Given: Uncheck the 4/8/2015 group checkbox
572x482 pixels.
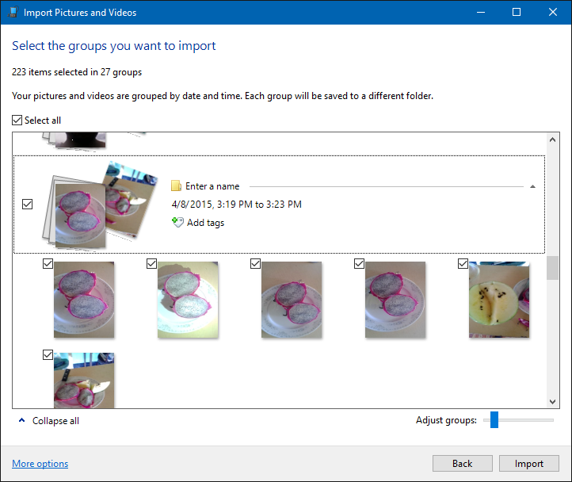Looking at the screenshot, I should point(28,204).
